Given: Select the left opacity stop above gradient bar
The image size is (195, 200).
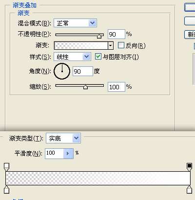Looking at the screenshot, I should [x=6, y=167].
